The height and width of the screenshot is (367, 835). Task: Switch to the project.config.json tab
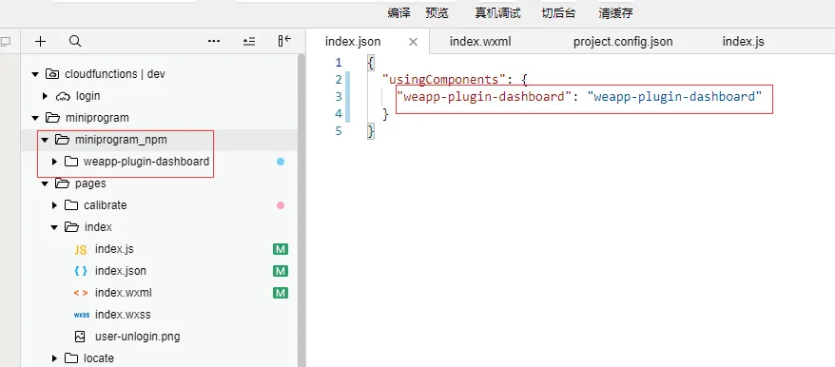623,42
